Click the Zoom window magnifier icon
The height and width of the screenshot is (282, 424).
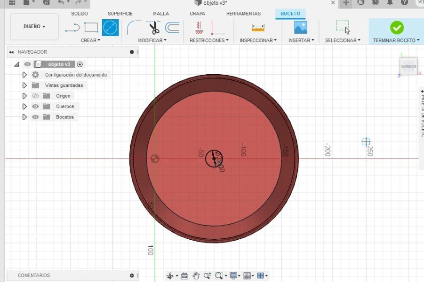point(218,275)
